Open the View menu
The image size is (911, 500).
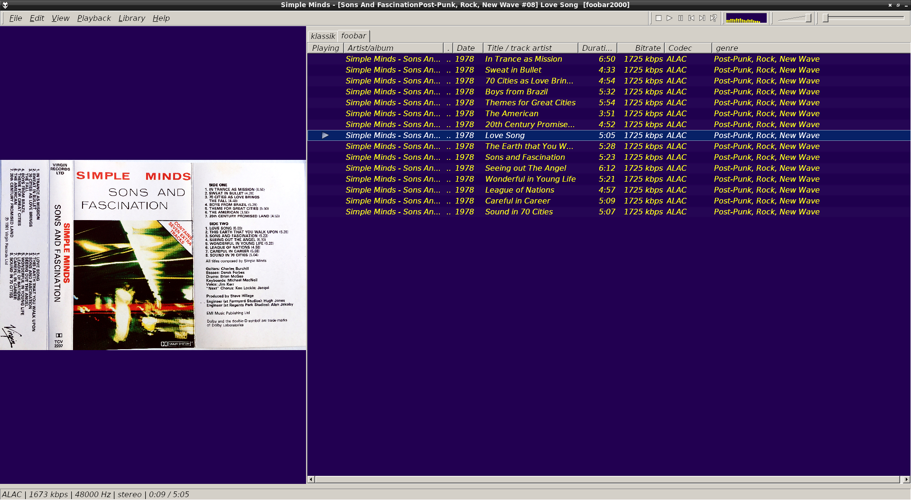coord(60,18)
